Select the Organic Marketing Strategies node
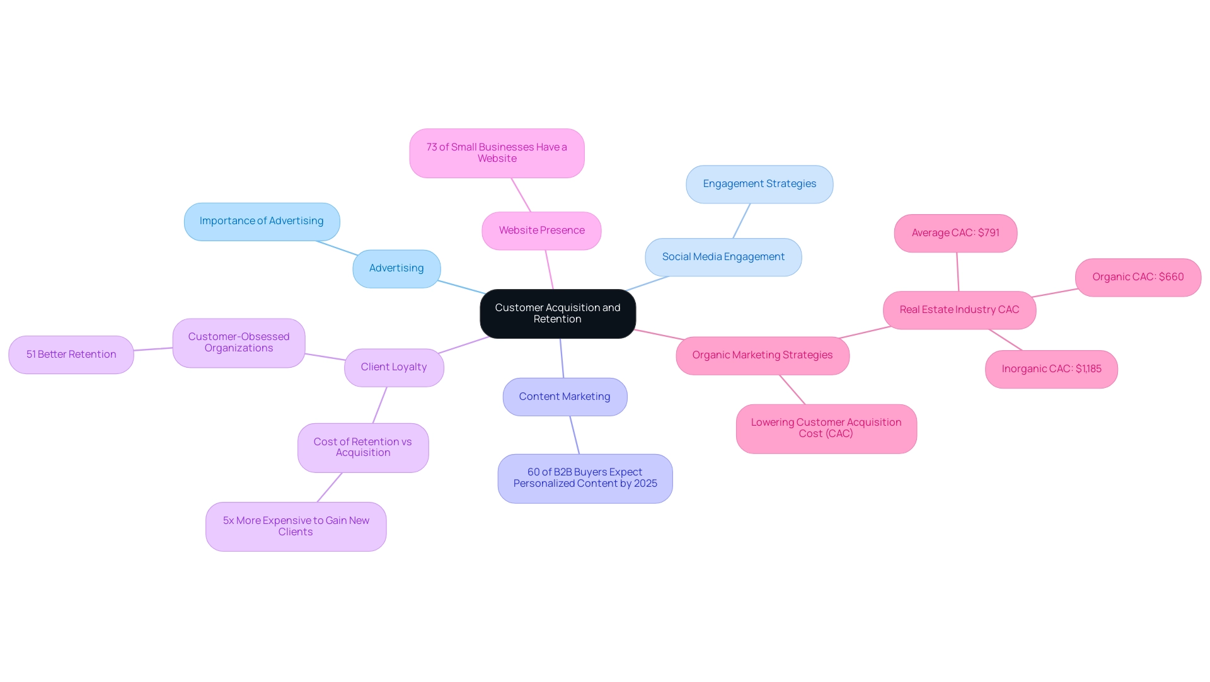The image size is (1210, 682). click(x=763, y=355)
